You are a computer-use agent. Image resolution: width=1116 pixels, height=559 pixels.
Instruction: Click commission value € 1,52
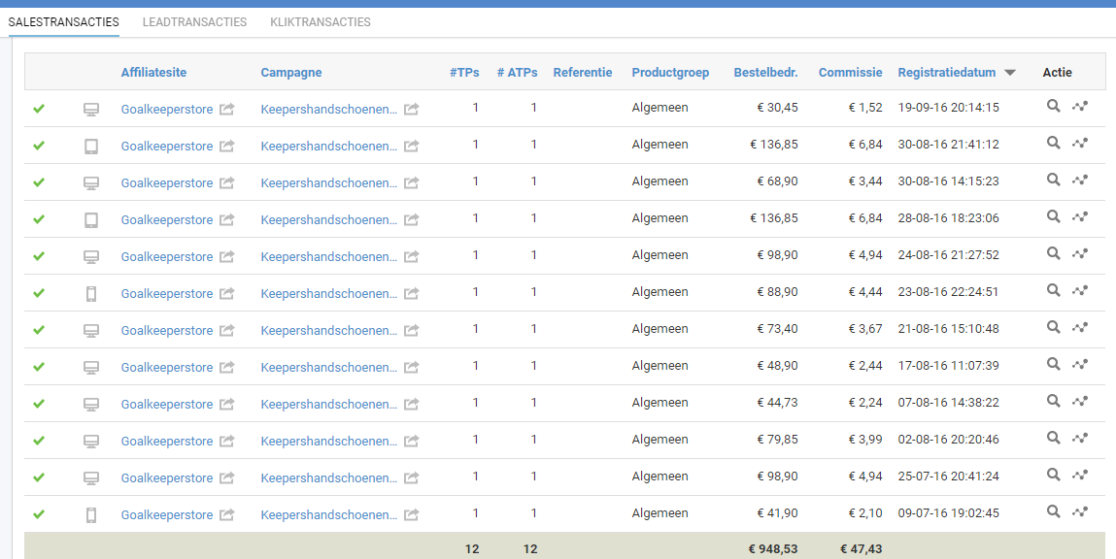tap(865, 108)
